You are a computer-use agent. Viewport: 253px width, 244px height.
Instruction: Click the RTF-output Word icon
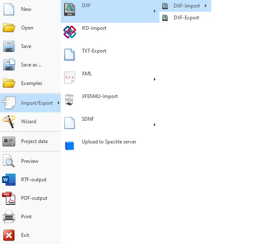click(9, 180)
